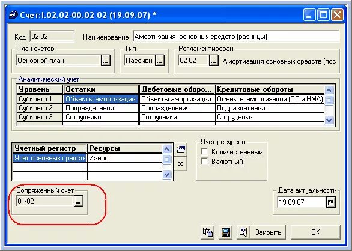352x251 pixels.
Task: Click the Наименование text field
Action: pyautogui.click(x=236, y=37)
